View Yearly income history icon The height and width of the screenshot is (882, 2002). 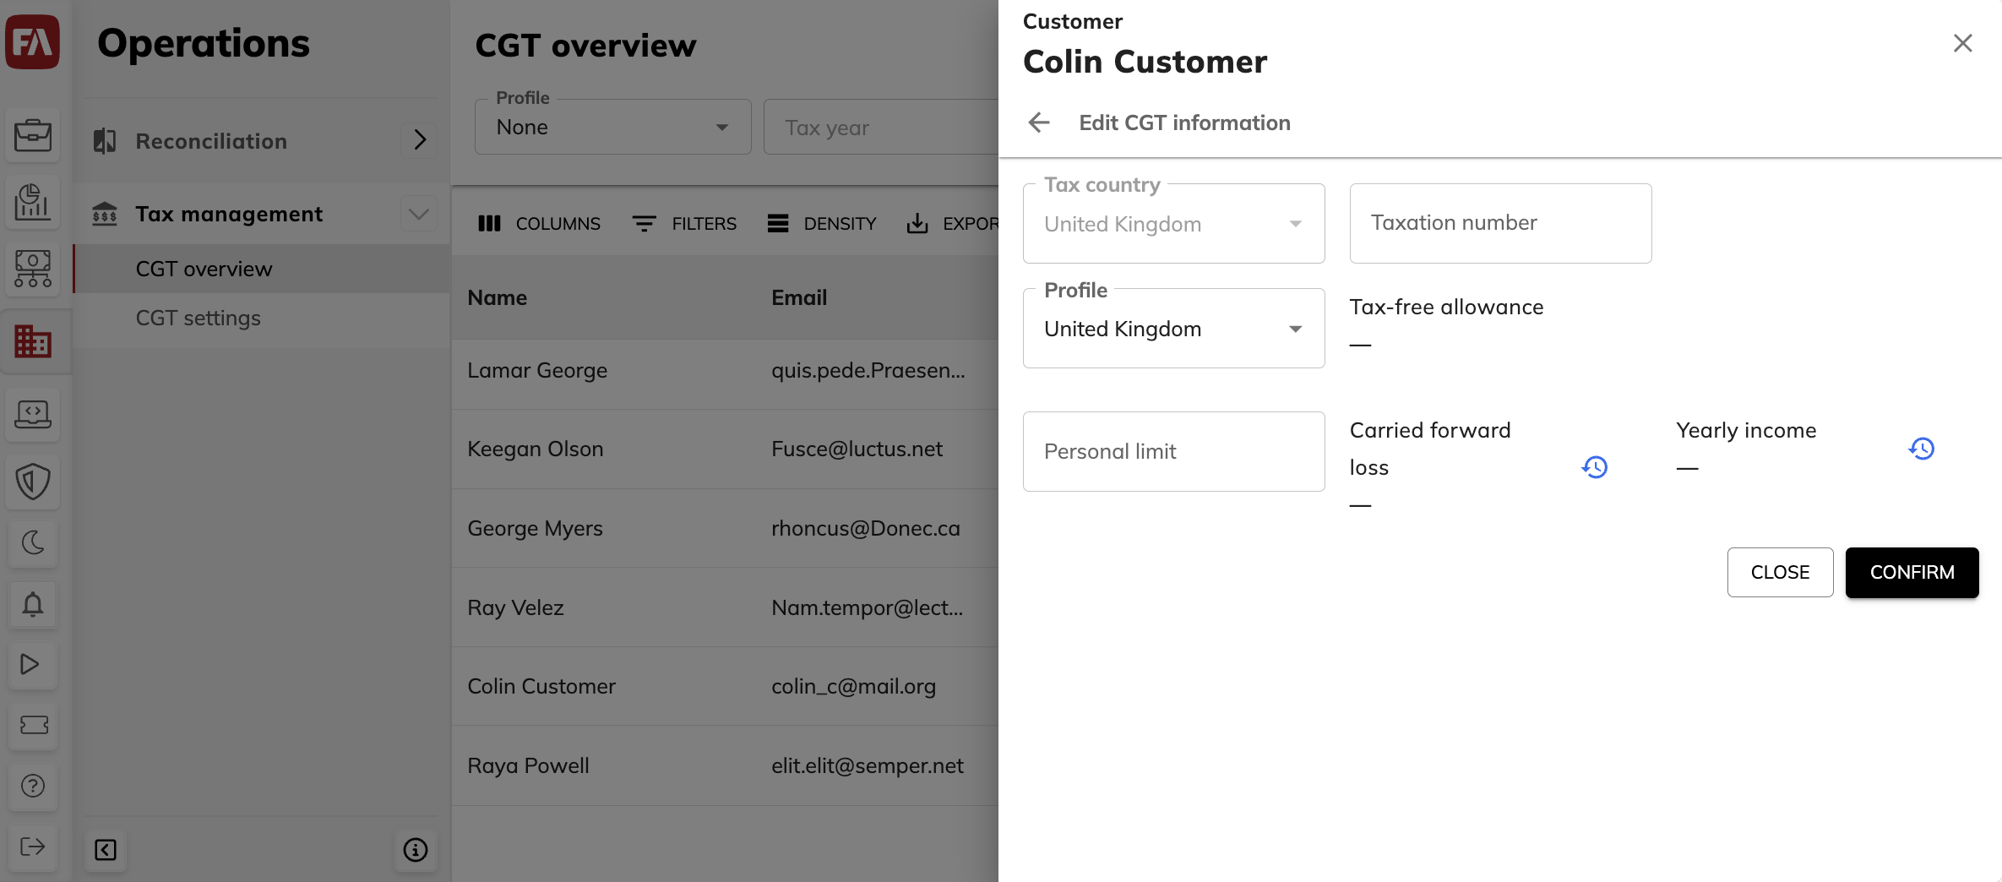(x=1922, y=449)
